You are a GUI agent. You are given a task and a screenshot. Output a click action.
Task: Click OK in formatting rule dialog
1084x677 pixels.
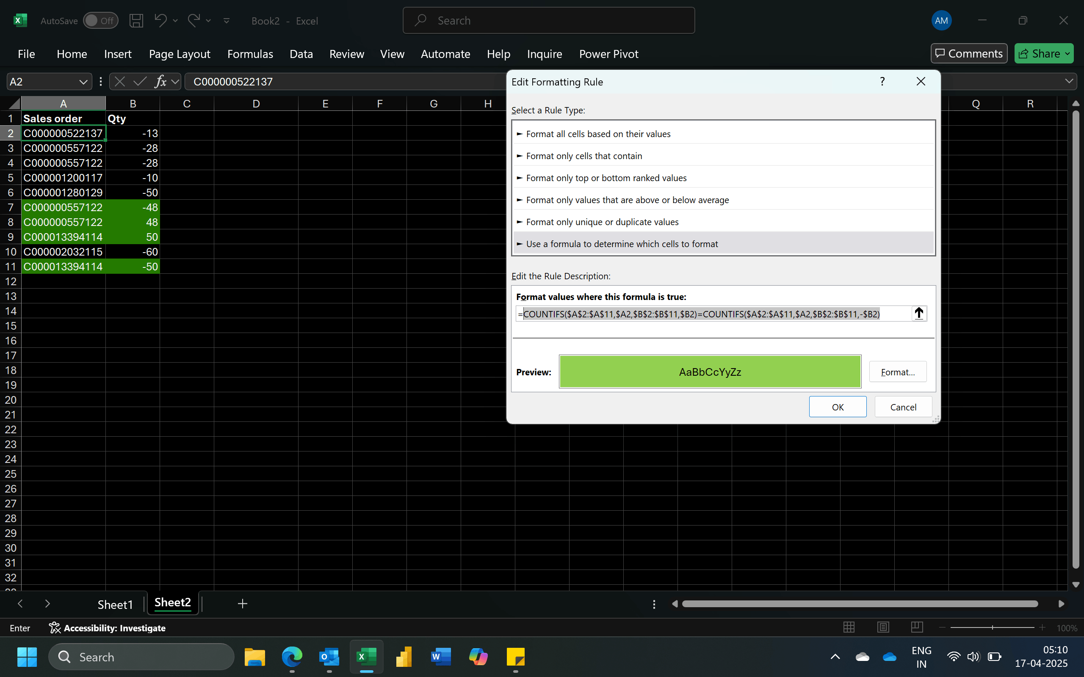coord(838,407)
